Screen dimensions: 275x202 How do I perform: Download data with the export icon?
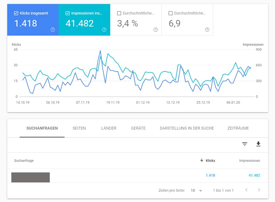point(258,144)
